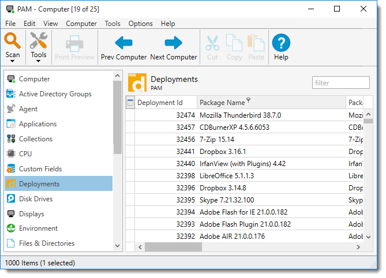Open the Options menu
The width and height of the screenshot is (386, 278).
(141, 24)
